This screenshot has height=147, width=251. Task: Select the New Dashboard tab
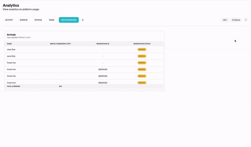pyautogui.click(x=69, y=20)
